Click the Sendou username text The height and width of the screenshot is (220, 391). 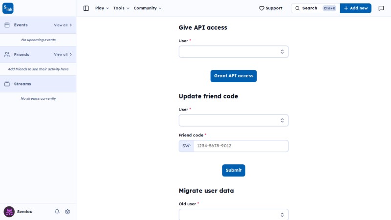(x=25, y=212)
